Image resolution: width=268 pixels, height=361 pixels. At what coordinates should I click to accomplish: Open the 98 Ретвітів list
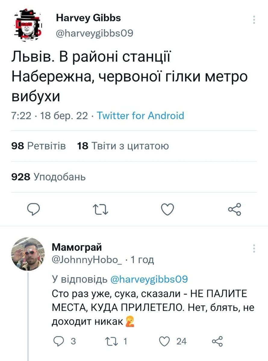35,145
